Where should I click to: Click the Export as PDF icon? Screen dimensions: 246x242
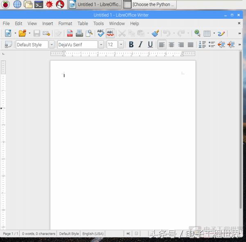click(x=70, y=34)
